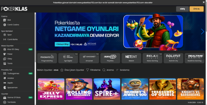The width and height of the screenshot is (207, 105).
Task: Click the Arama magnifier icon
Action: click(x=104, y=70)
